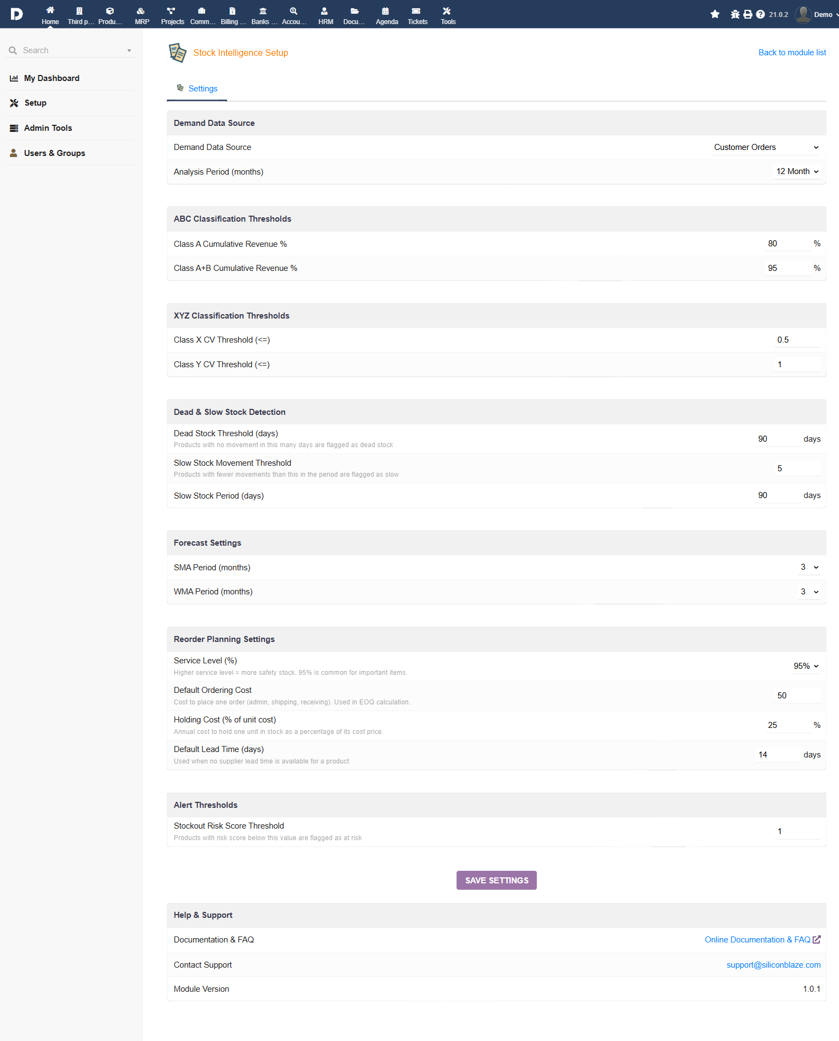Click the print icon in top bar
The image size is (839, 1041).
748,14
